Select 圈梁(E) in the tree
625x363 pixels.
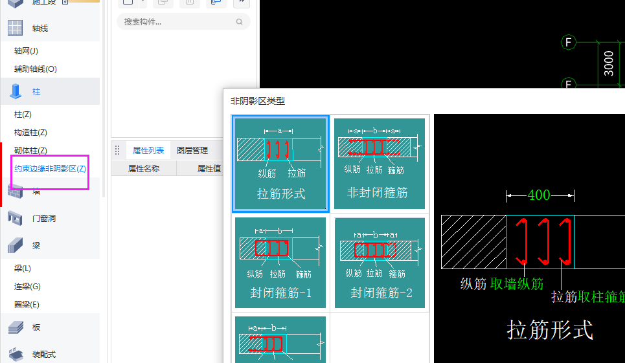(27, 304)
